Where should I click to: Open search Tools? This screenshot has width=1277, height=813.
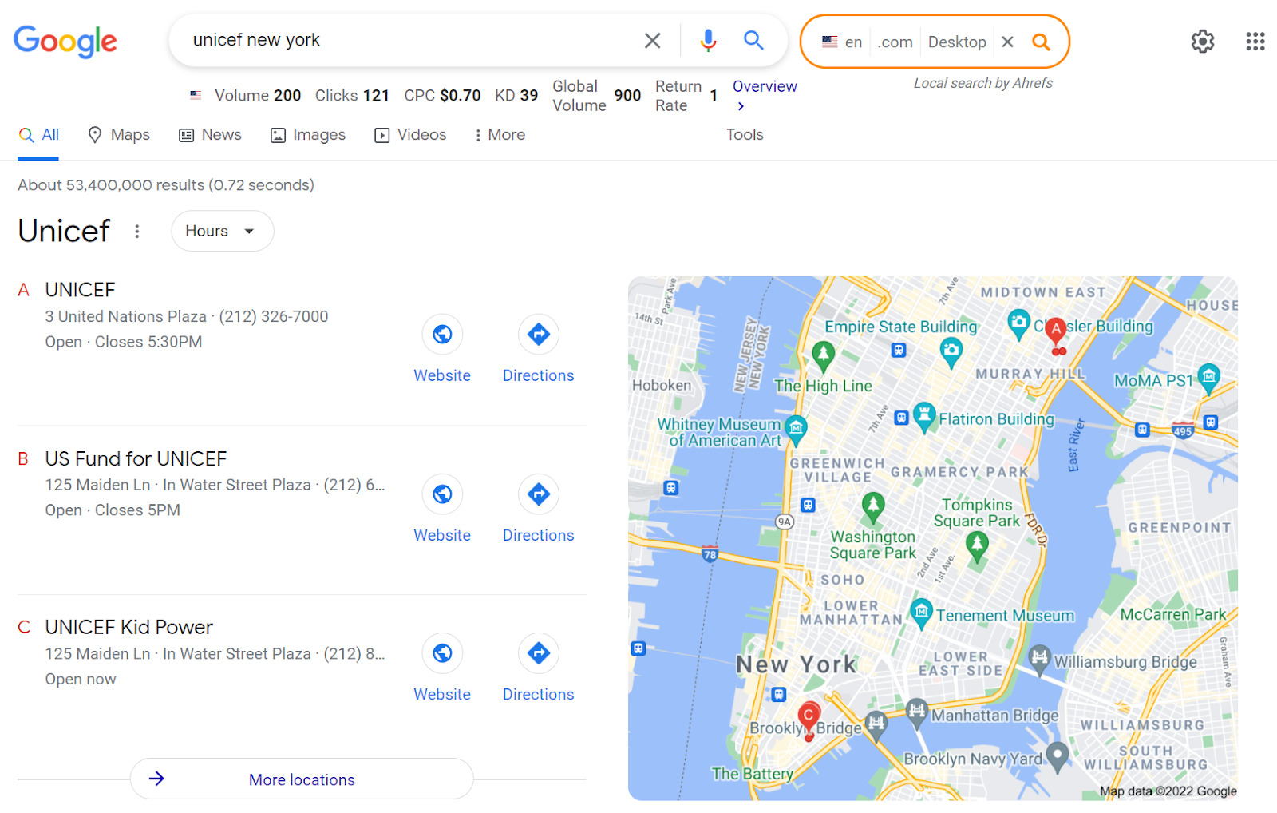click(745, 135)
